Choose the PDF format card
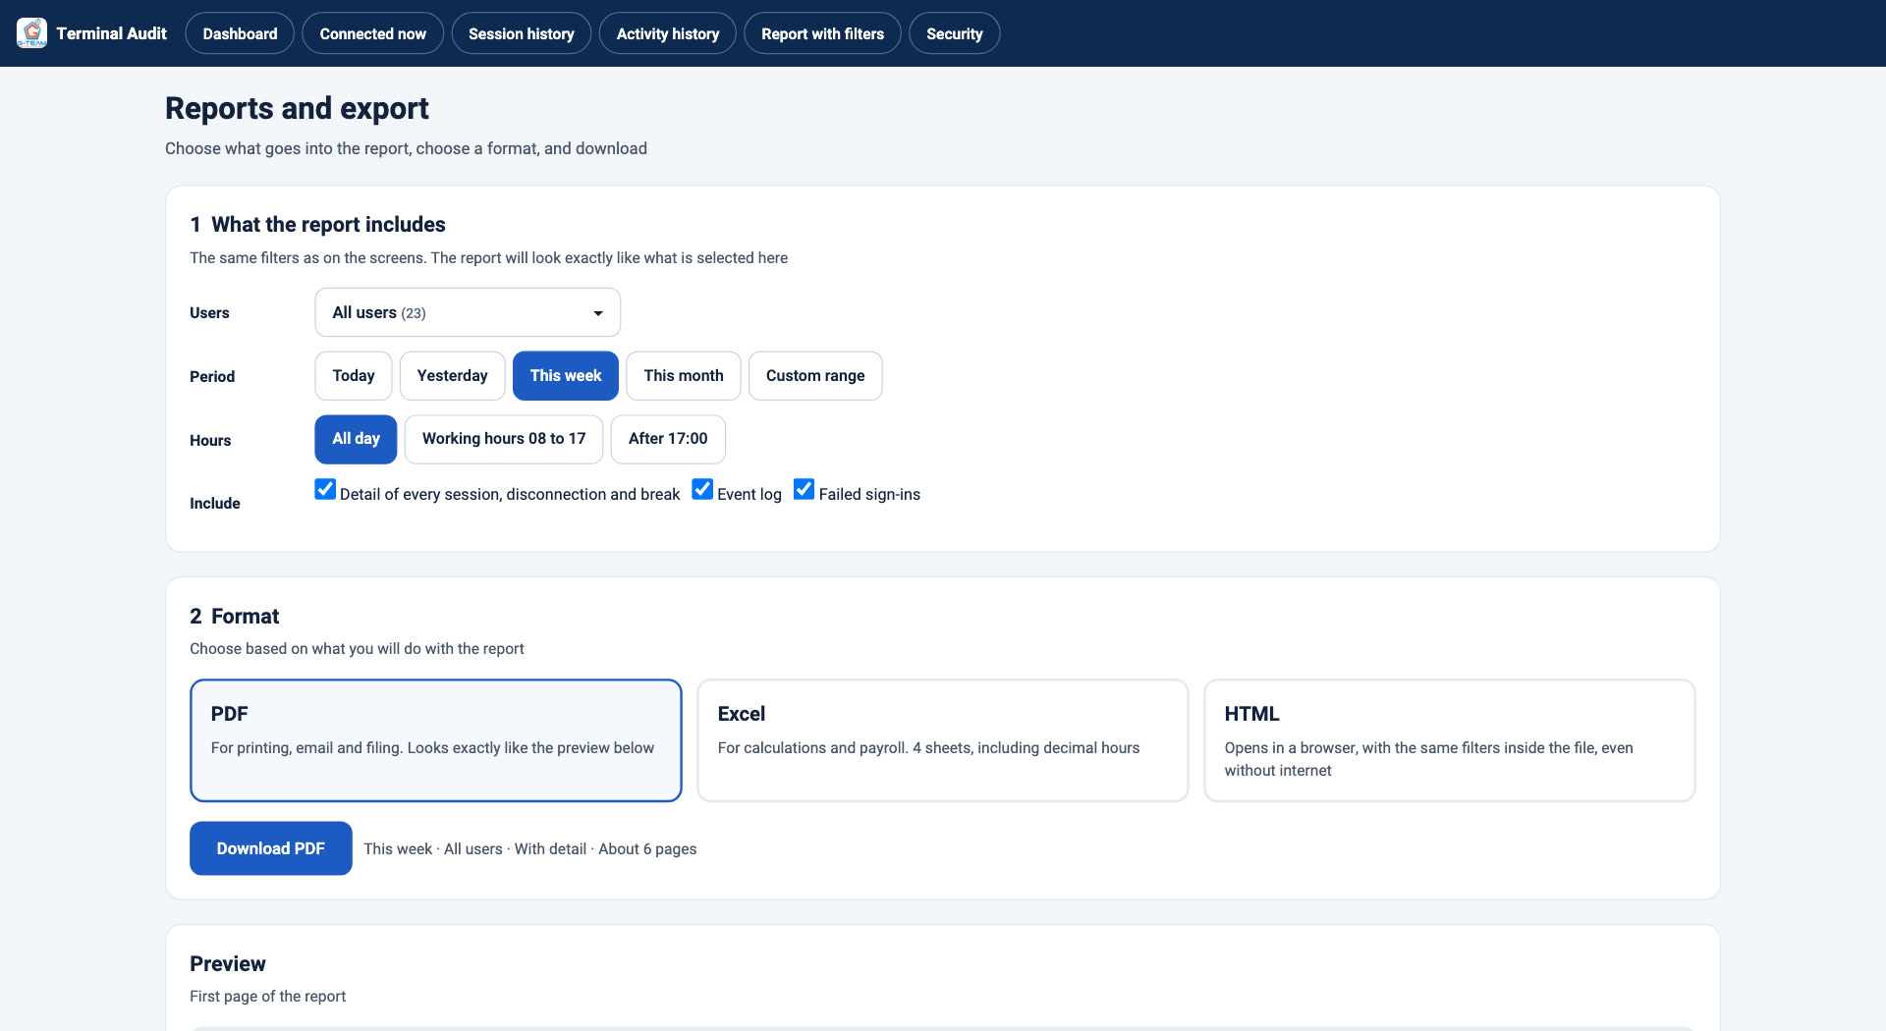Image resolution: width=1886 pixels, height=1031 pixels. (436, 740)
